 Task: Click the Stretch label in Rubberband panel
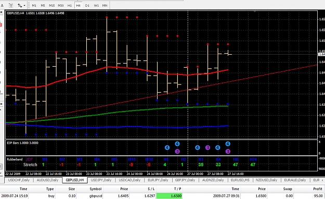[30, 165]
